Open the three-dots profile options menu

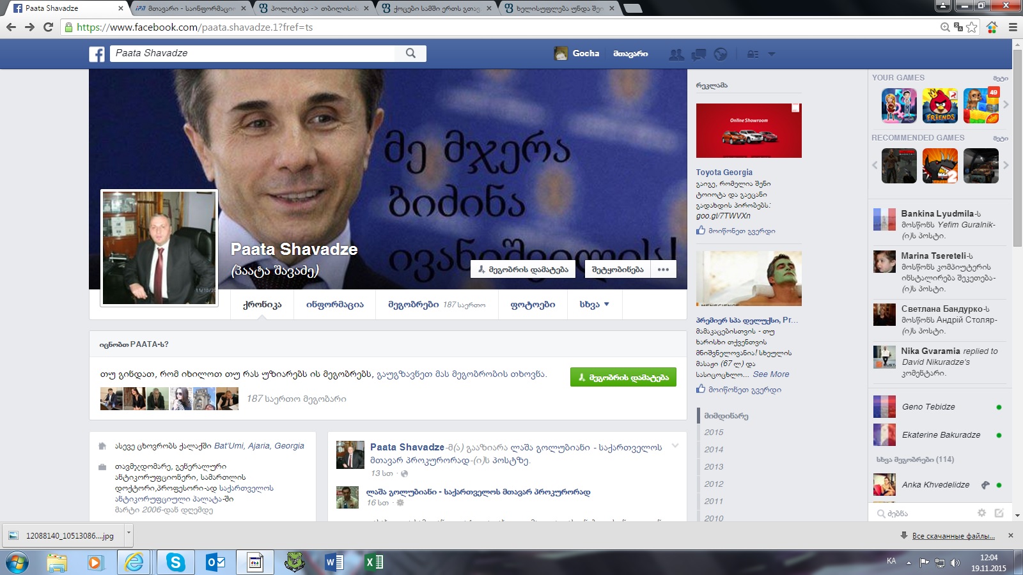point(663,270)
